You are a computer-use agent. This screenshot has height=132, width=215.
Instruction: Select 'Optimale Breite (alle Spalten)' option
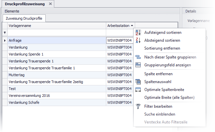(169, 98)
